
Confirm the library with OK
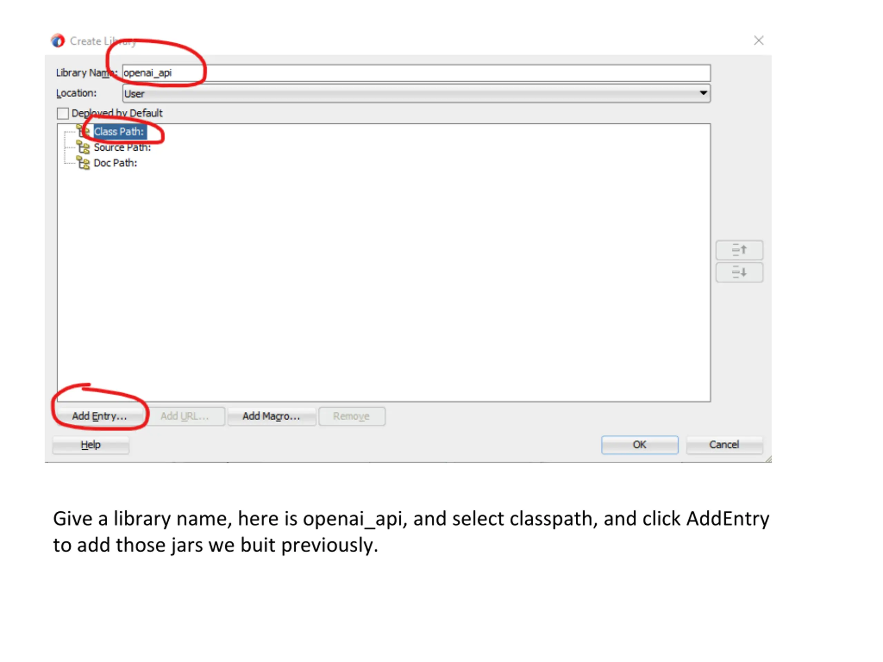click(639, 444)
